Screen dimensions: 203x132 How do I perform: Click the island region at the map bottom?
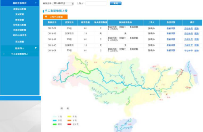pos(125,125)
